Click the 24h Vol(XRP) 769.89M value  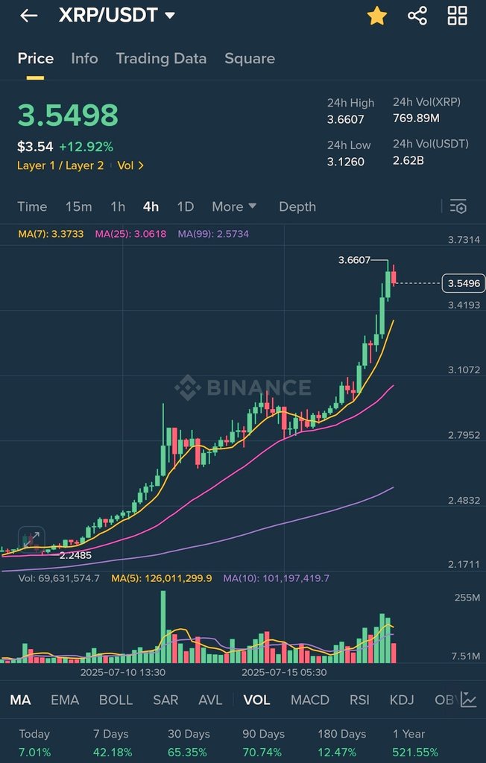click(416, 118)
